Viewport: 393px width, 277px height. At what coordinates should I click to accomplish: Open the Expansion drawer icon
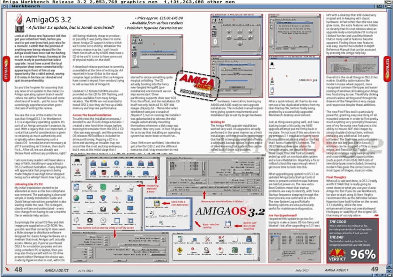pyautogui.click(x=104, y=163)
